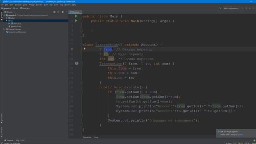Click line number 8 in the gutter
This screenshot has height=144, width=256.
pos(72,49)
